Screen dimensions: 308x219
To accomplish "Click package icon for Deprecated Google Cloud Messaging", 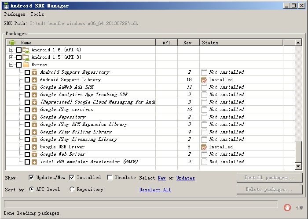I will tap(34, 102).
